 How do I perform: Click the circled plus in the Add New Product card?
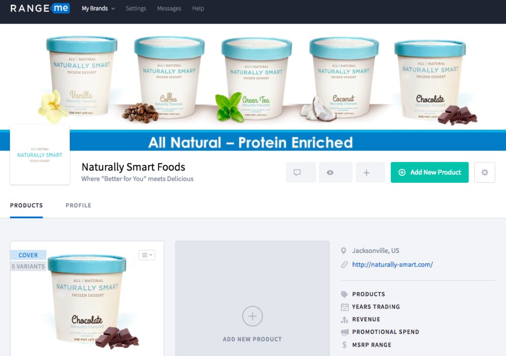point(253,316)
